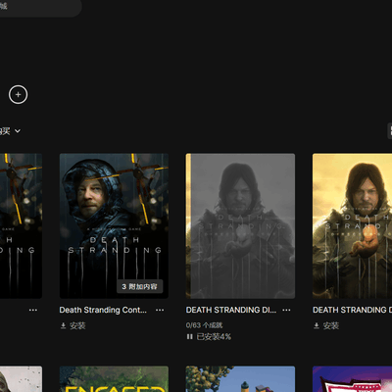Image resolution: width=392 pixels, height=392 pixels.
Task: Click the Death Stranding Cont... title text
Action: (x=103, y=310)
